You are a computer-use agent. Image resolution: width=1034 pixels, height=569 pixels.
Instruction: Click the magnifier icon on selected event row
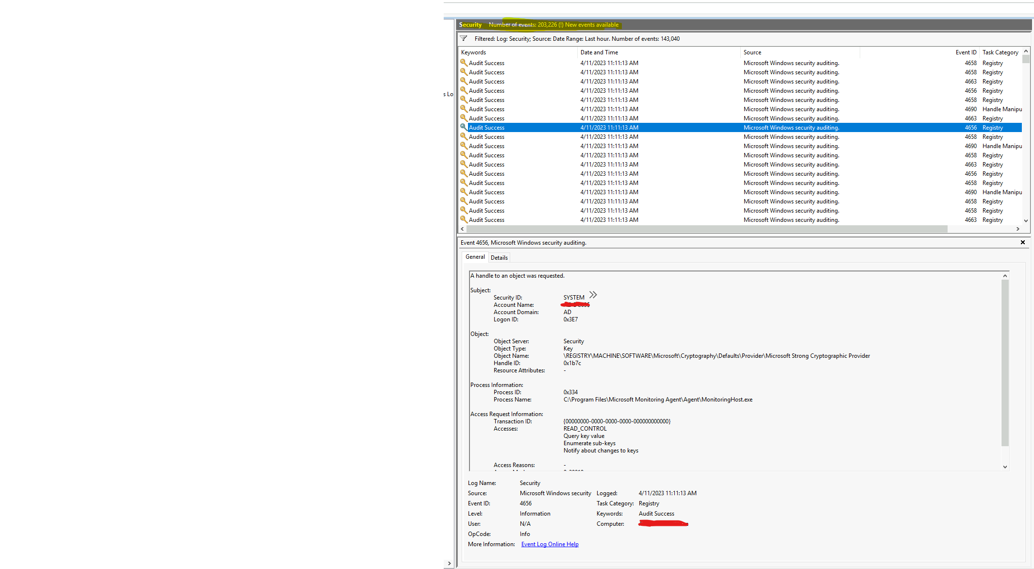point(464,127)
